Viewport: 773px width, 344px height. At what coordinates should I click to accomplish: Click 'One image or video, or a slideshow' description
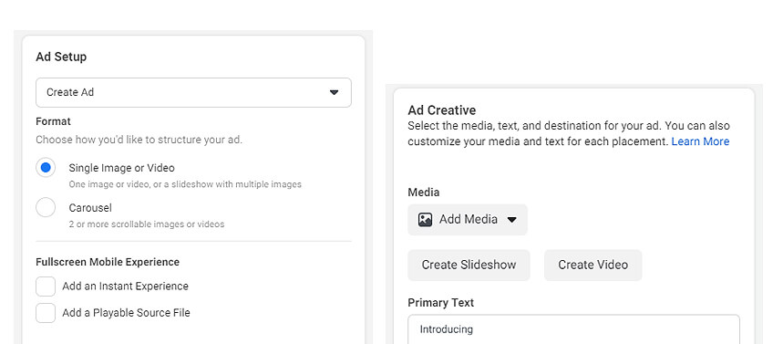pos(185,184)
